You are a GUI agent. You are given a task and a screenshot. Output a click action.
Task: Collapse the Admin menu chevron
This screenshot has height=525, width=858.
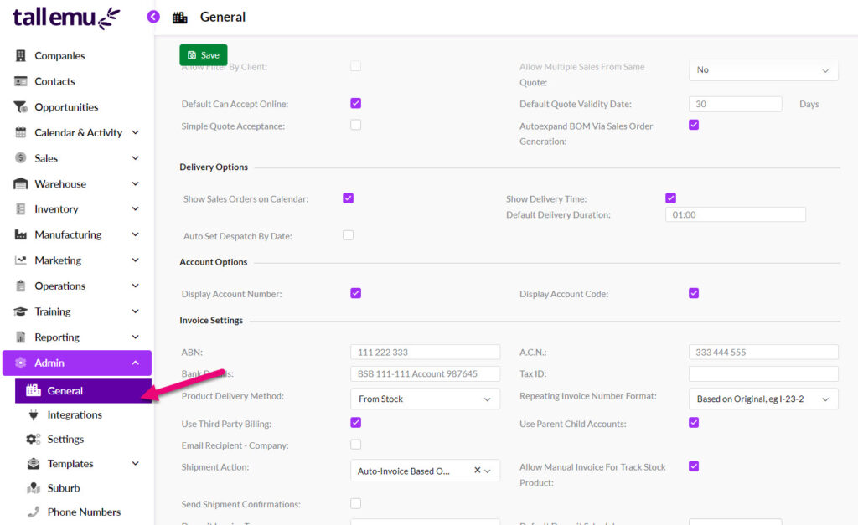pyautogui.click(x=136, y=363)
